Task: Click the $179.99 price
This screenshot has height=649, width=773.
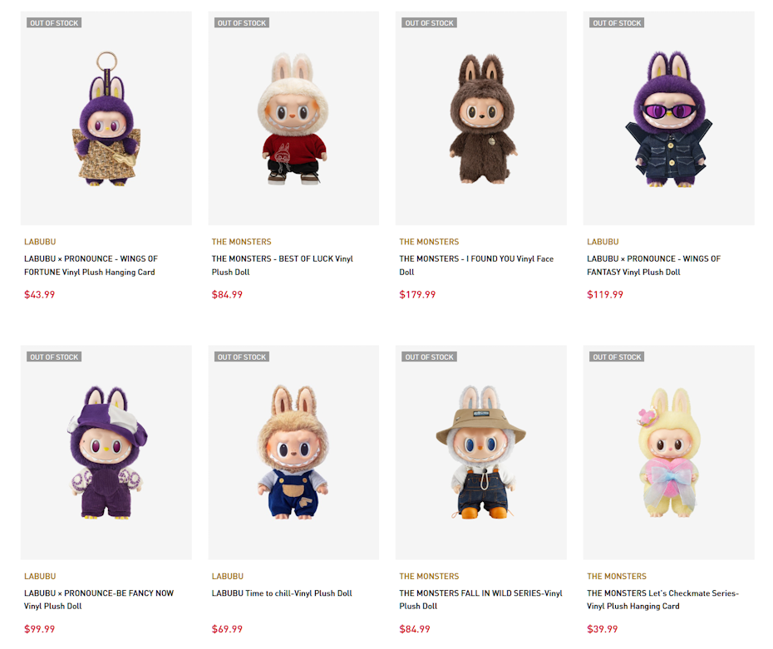Action: (417, 294)
